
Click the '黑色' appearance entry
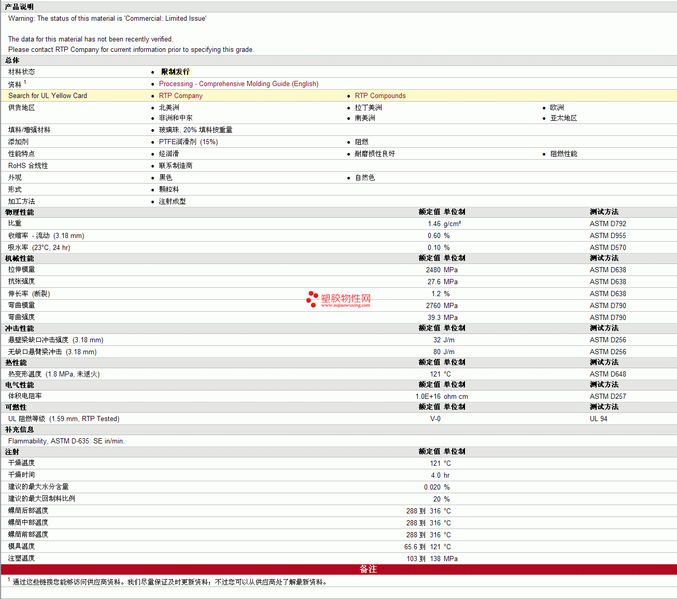[165, 177]
